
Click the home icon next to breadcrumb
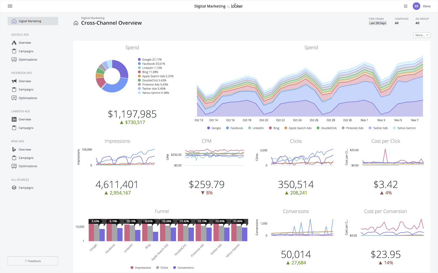[76, 23]
